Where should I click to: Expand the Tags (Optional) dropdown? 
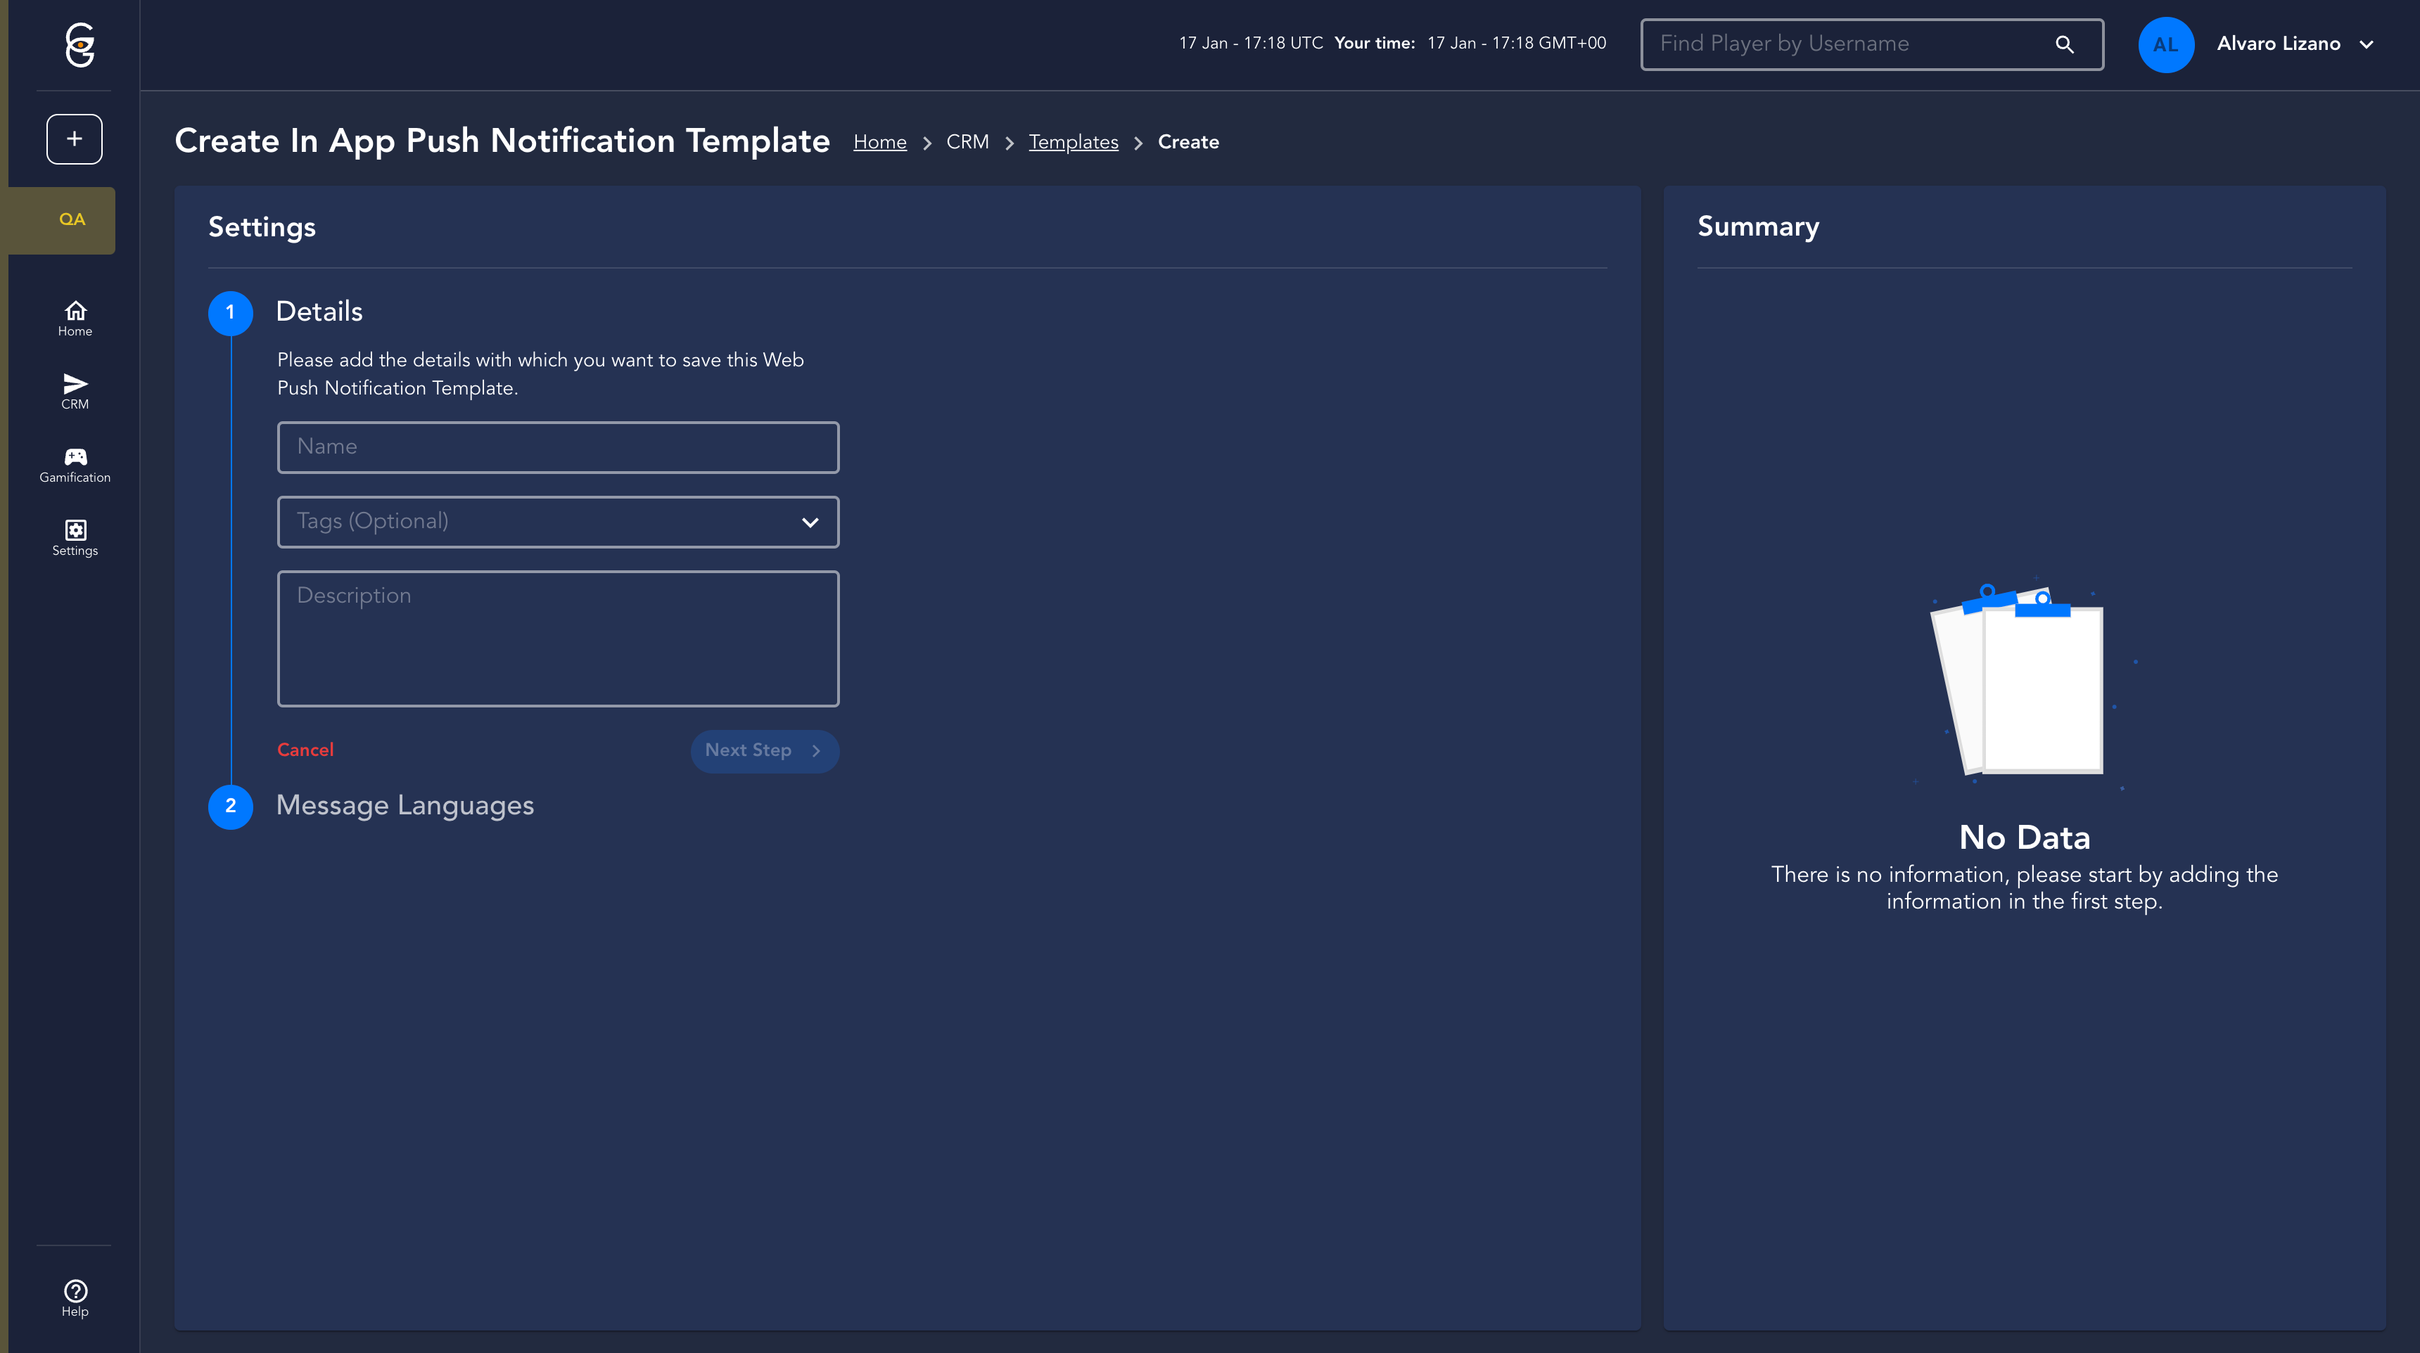pyautogui.click(x=810, y=522)
